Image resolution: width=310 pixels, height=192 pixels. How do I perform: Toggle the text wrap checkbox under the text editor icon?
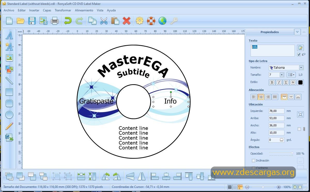pyautogui.click(x=299, y=55)
